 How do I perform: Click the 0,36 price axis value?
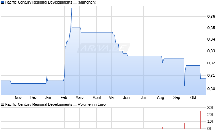tap(211, 17)
